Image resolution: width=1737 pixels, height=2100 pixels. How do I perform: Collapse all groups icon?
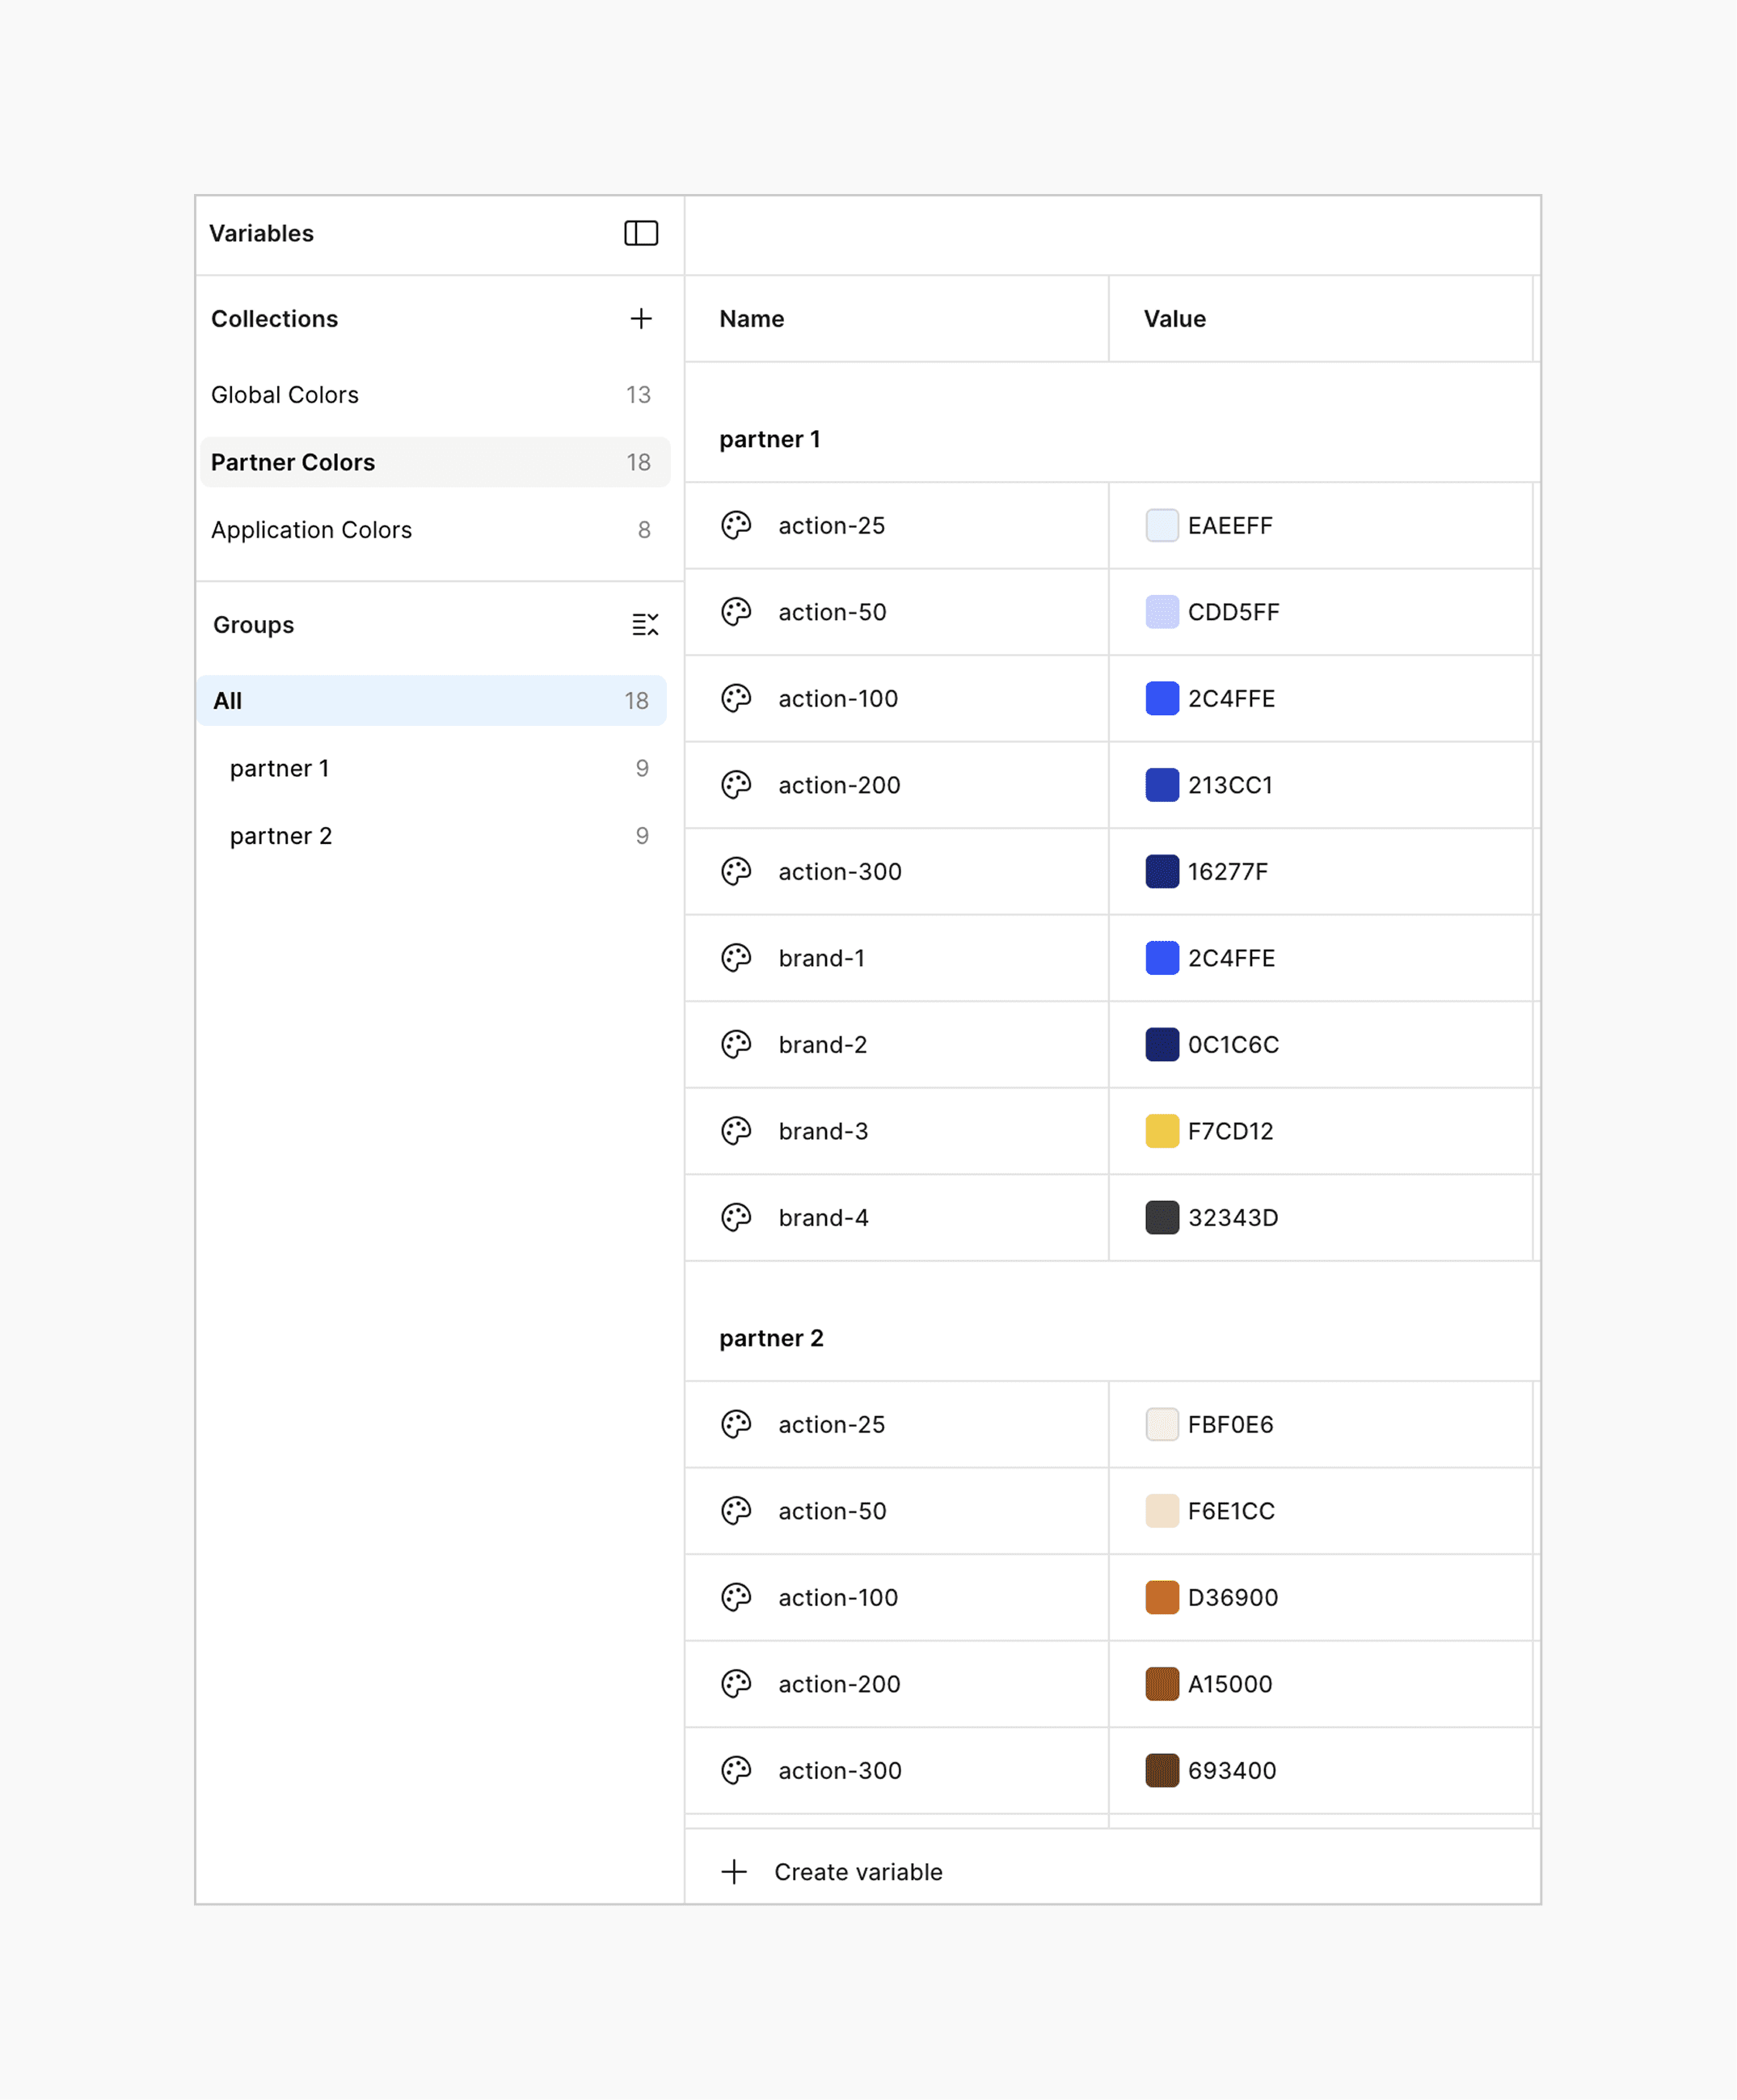pos(645,625)
